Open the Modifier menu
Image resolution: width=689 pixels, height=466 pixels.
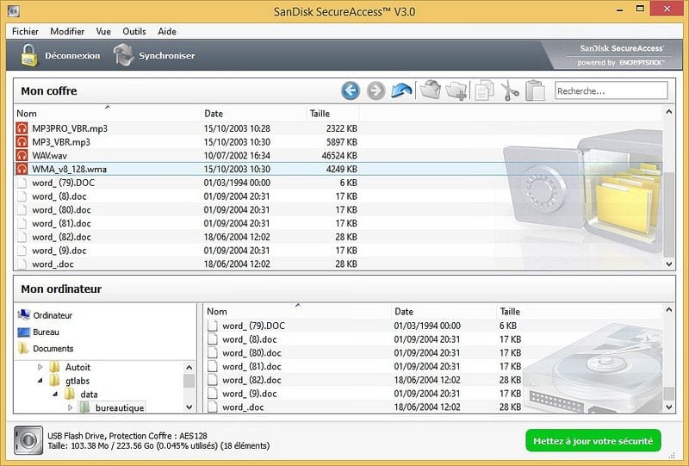[67, 31]
